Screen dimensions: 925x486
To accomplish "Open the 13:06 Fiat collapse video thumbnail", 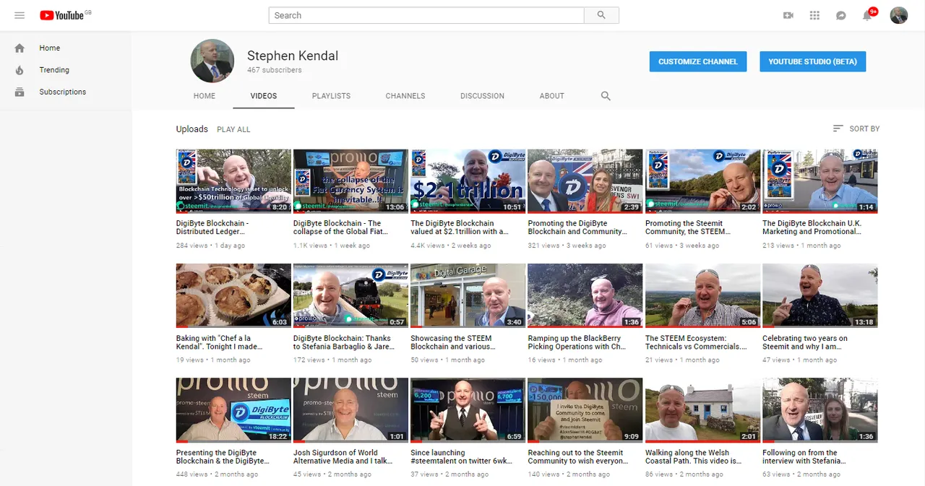I will pyautogui.click(x=350, y=181).
